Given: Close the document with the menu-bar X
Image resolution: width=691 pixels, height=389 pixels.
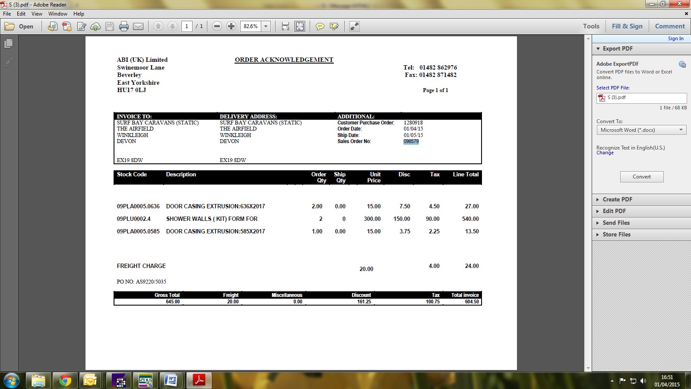Looking at the screenshot, I should pos(686,14).
